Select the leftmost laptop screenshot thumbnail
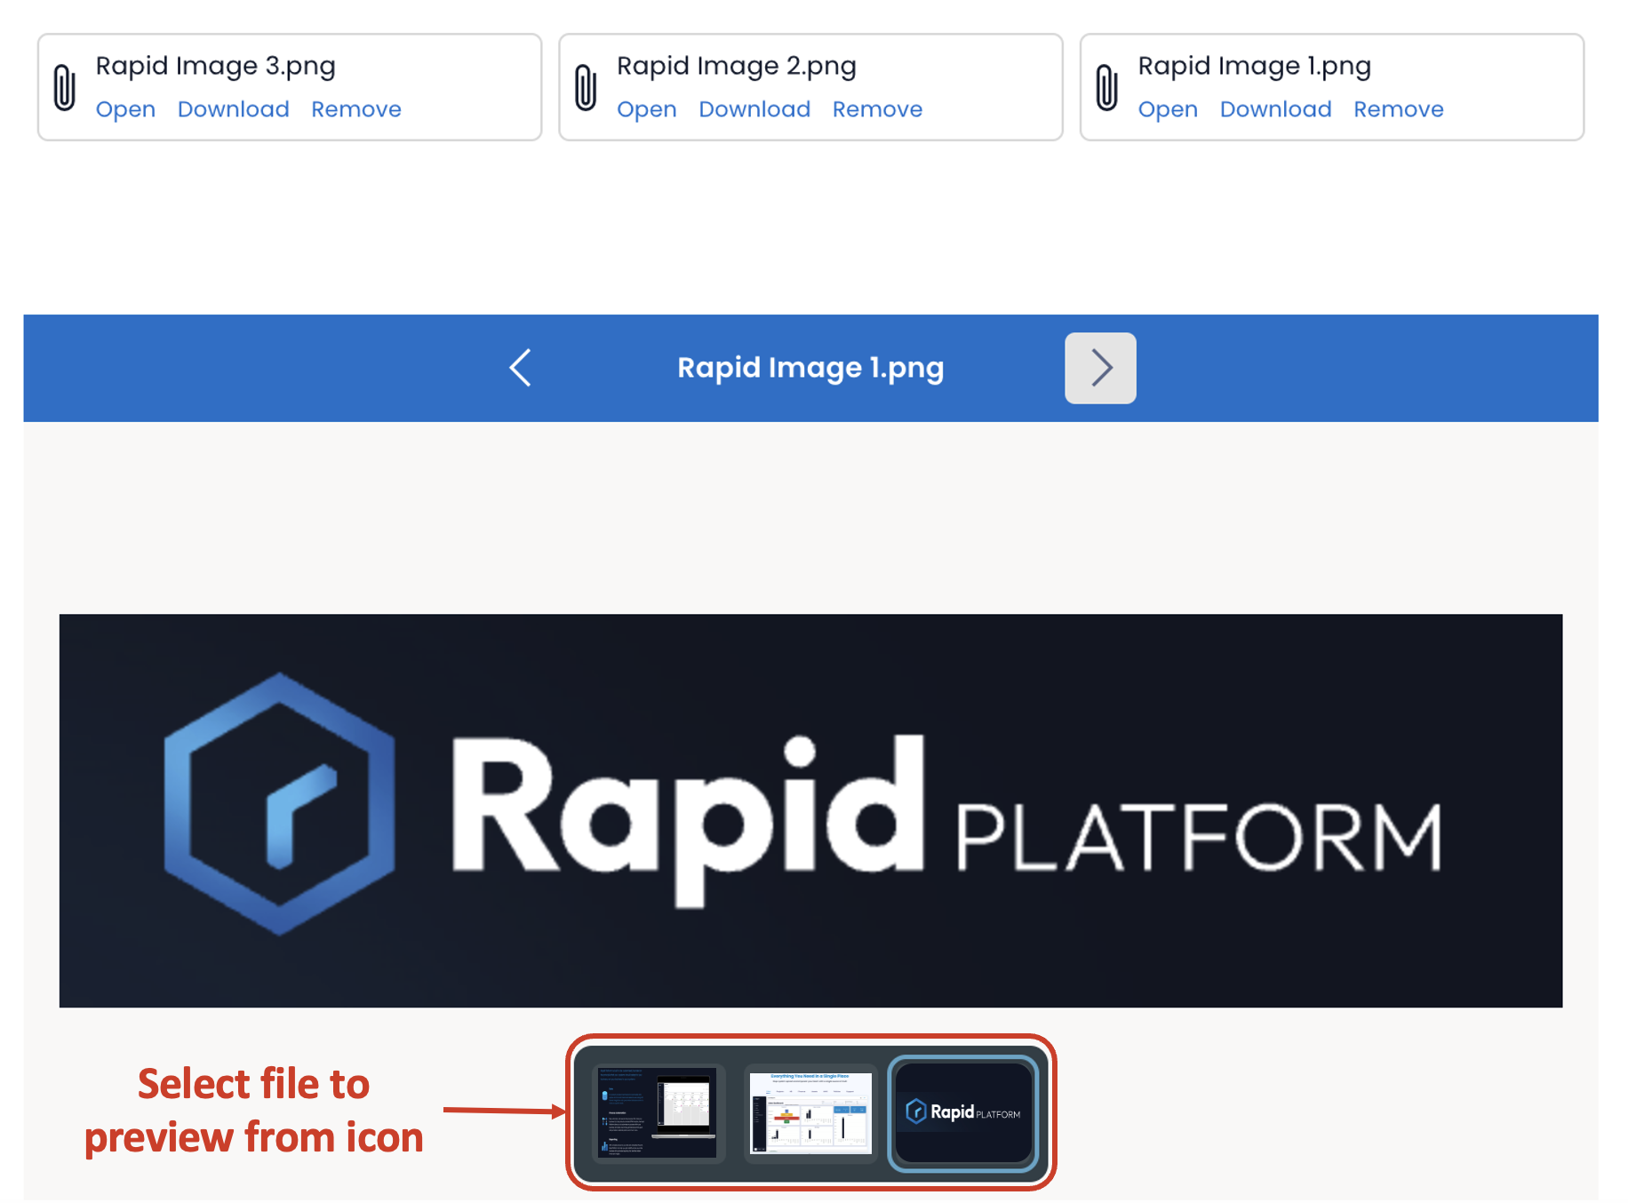Image resolution: width=1628 pixels, height=1203 pixels. pyautogui.click(x=658, y=1112)
